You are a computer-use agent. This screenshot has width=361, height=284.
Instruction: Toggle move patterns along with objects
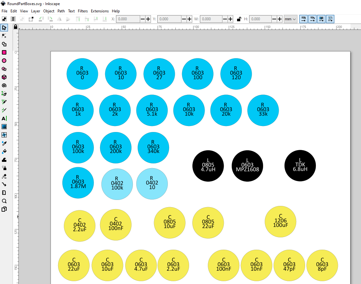(330, 19)
